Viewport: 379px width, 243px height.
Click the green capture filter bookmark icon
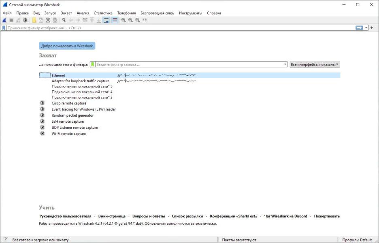click(93, 64)
